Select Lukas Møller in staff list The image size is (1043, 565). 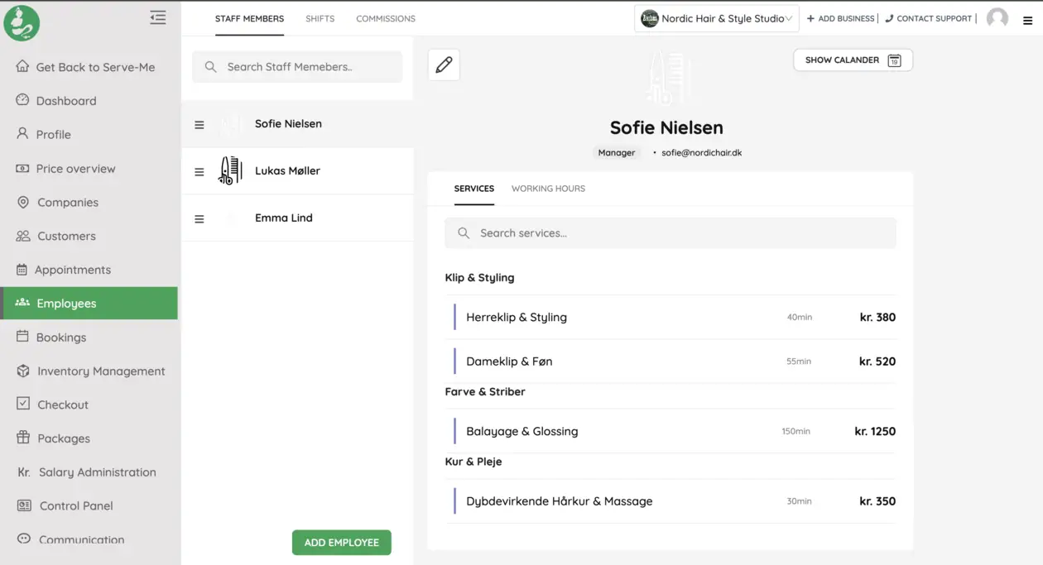pyautogui.click(x=297, y=171)
